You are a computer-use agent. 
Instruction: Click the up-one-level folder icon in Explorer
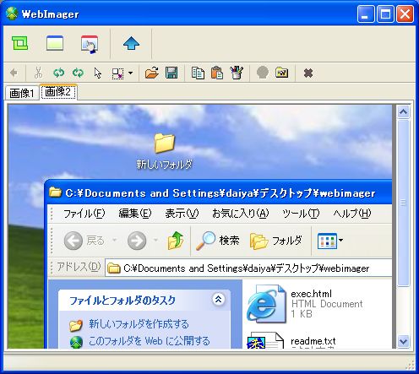click(x=176, y=241)
